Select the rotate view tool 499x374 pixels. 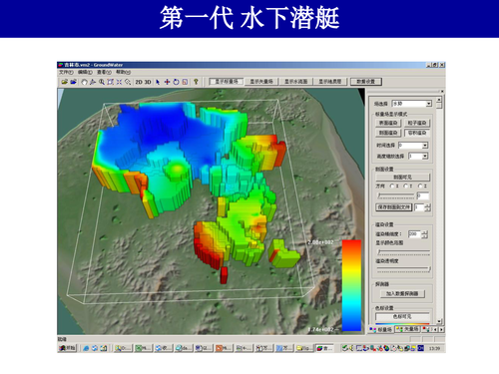click(x=176, y=82)
